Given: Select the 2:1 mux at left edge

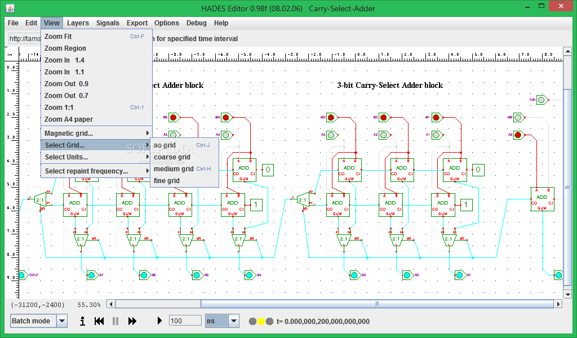Looking at the screenshot, I should click(x=40, y=200).
